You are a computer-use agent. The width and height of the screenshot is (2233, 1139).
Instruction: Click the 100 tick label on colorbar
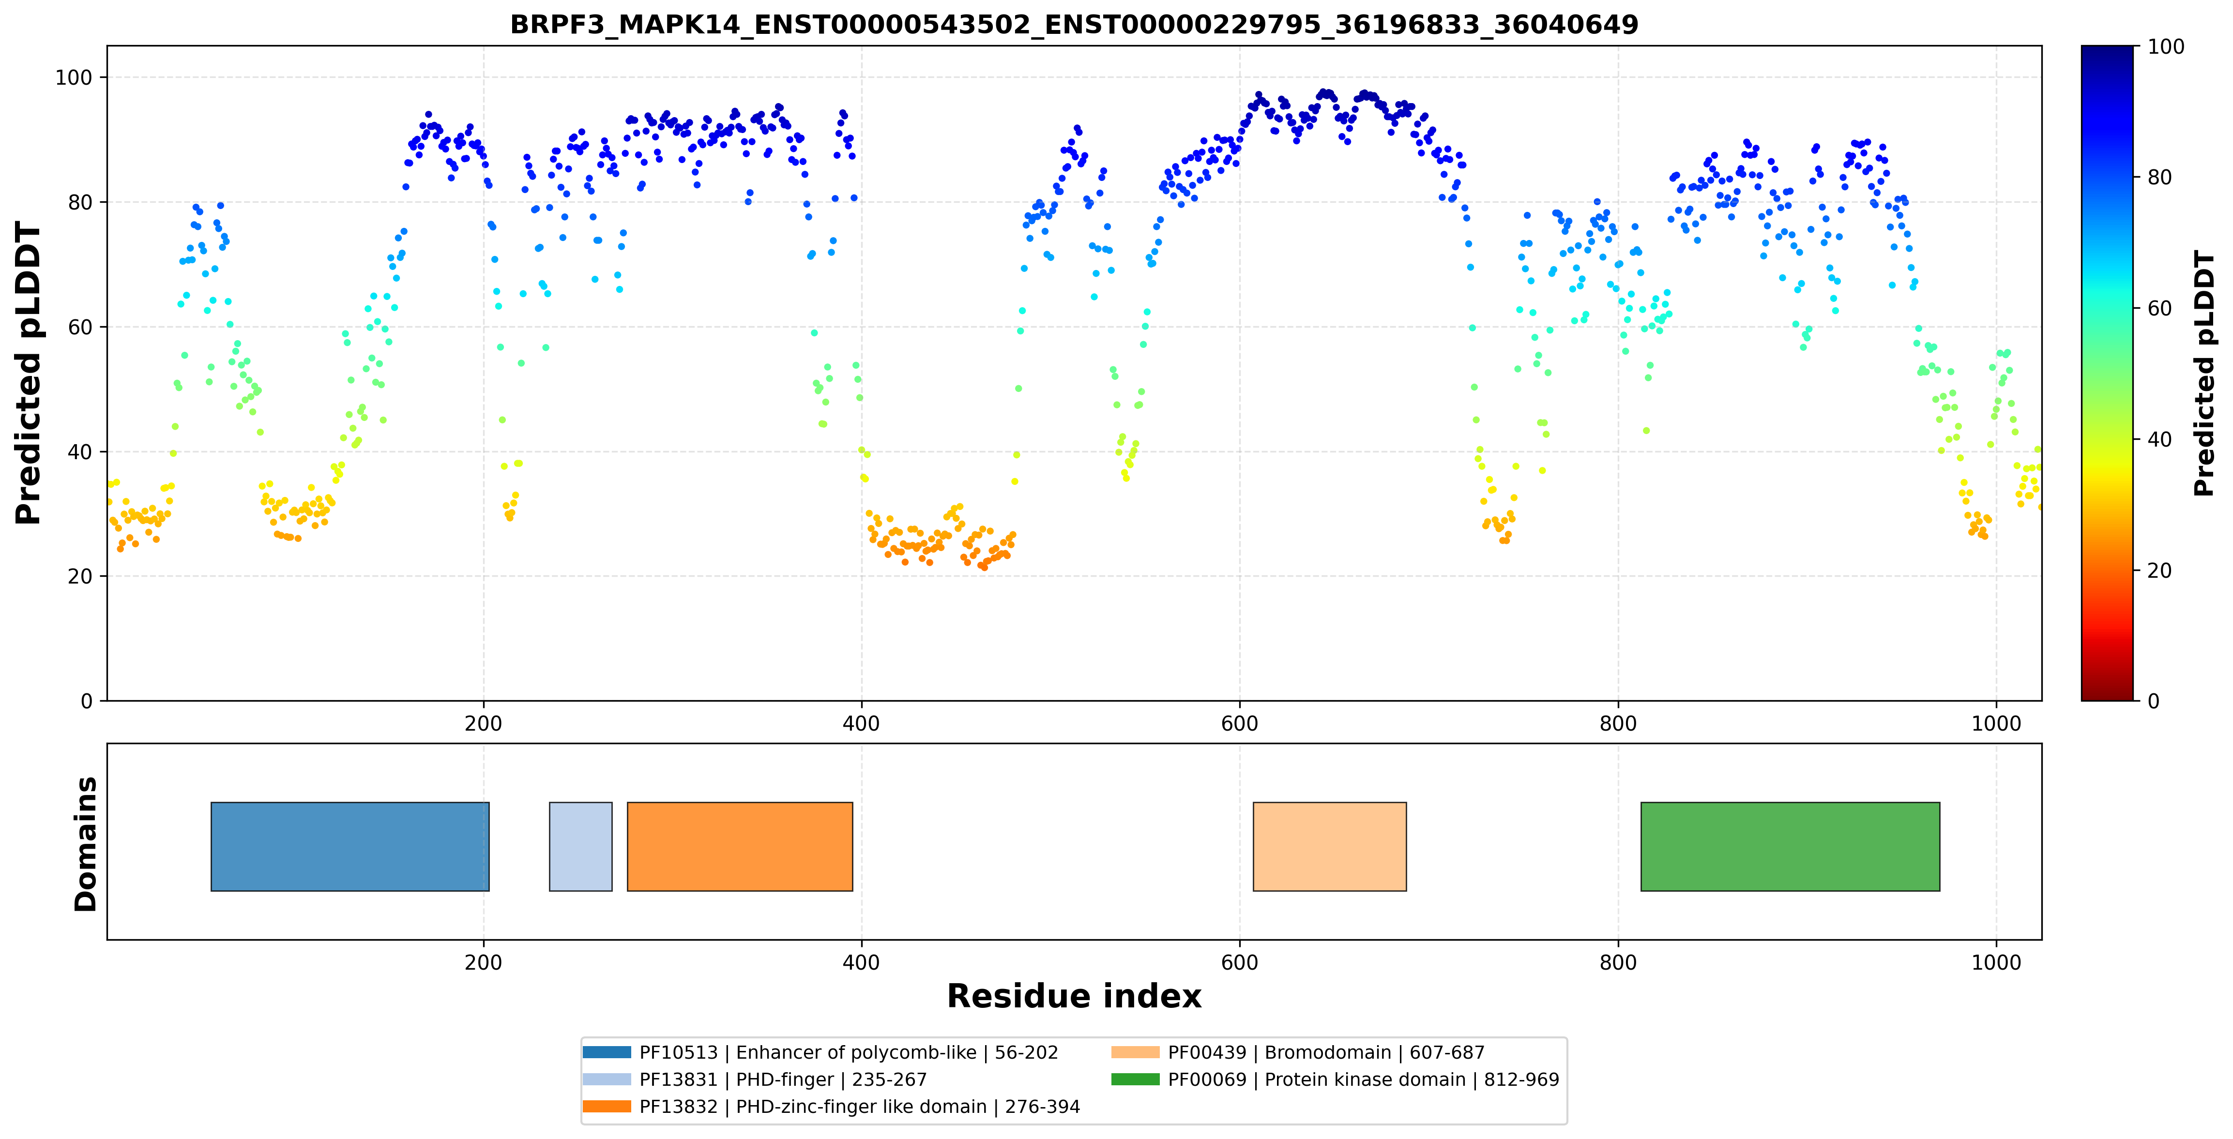click(2165, 47)
